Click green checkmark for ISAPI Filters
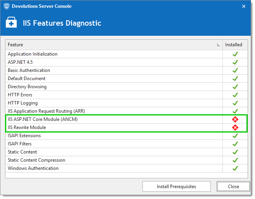The width and height of the screenshot is (255, 199). [235, 144]
